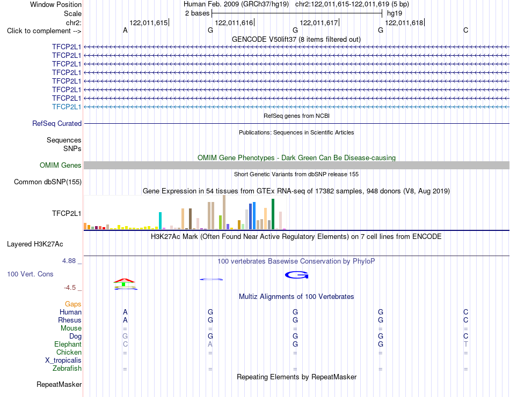Click the SNPs track label

72,148
